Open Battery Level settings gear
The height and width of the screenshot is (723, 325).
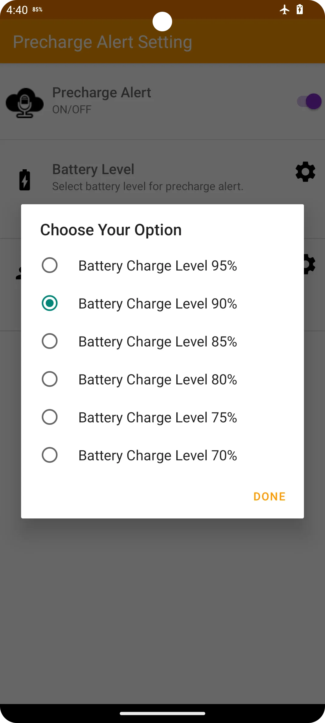[305, 172]
